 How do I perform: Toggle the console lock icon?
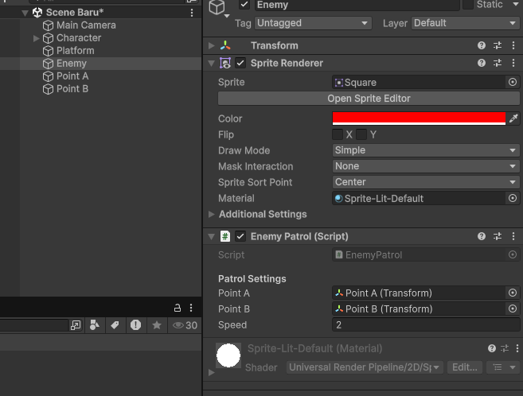point(178,308)
